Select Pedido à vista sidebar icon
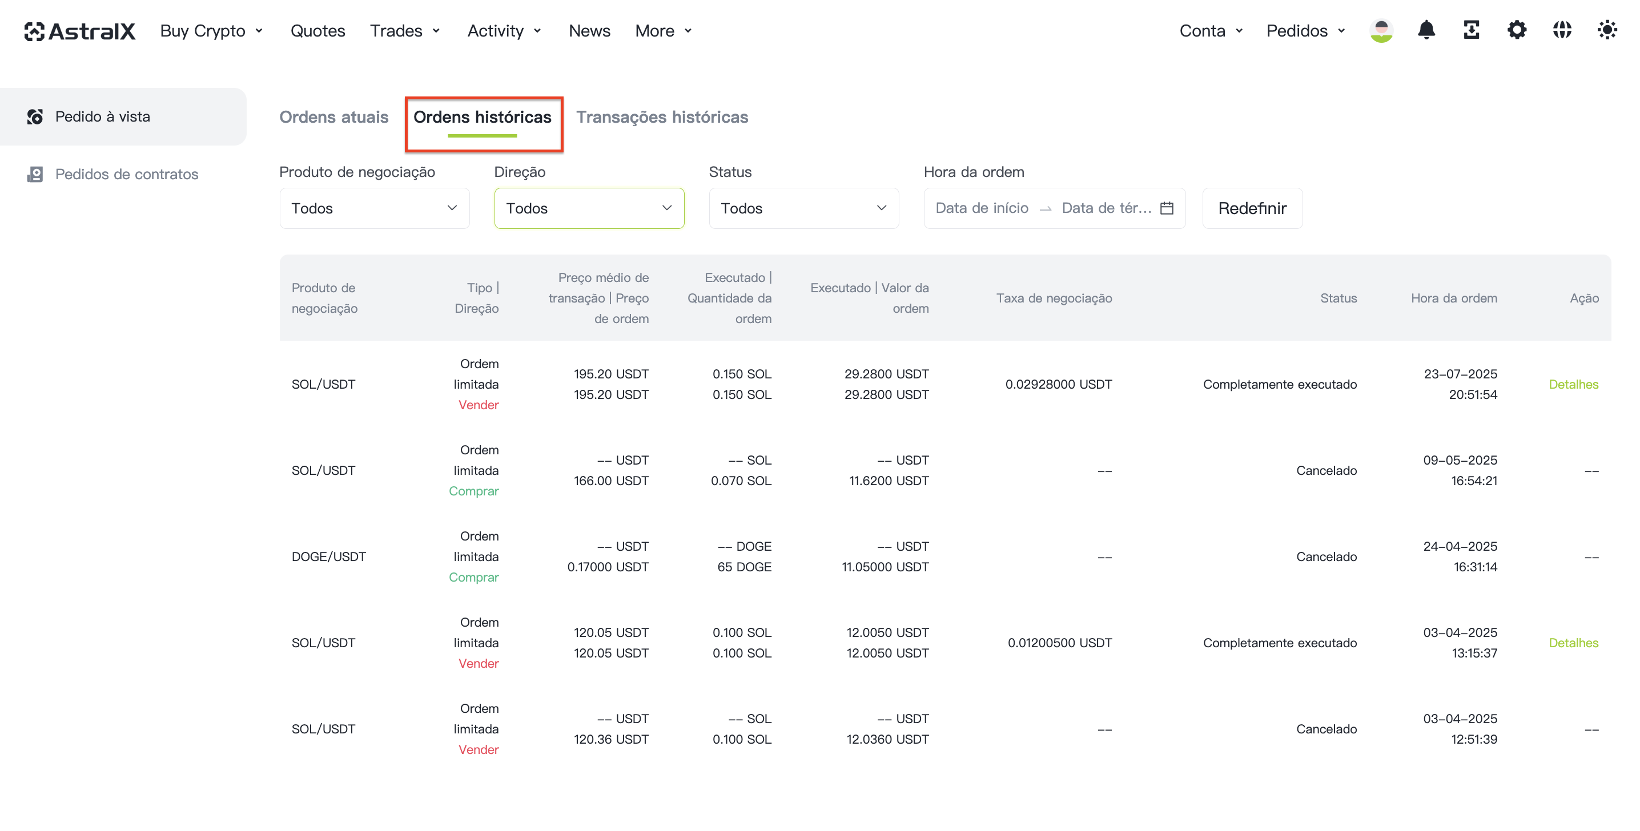This screenshot has width=1640, height=831. pyautogui.click(x=35, y=116)
